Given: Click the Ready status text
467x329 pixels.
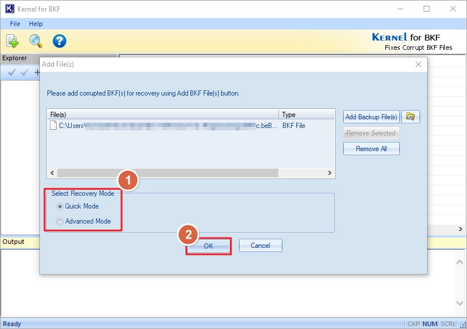Looking at the screenshot, I should (12, 324).
